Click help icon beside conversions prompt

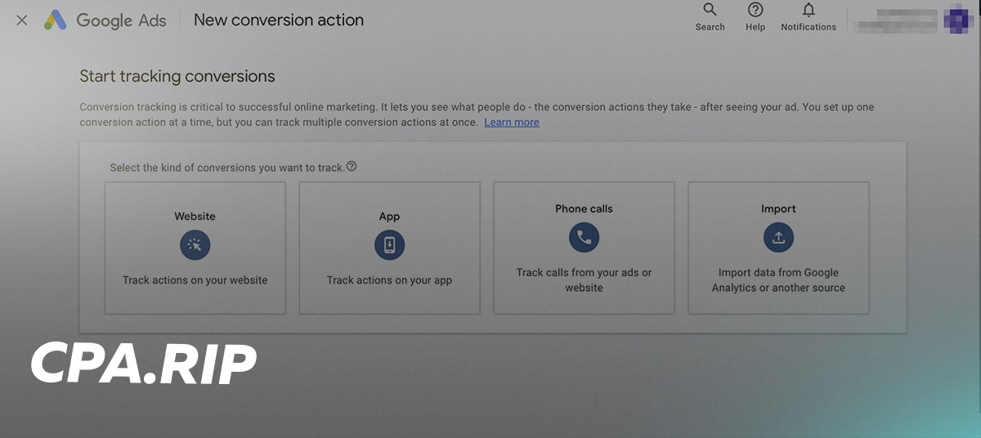[x=352, y=167]
